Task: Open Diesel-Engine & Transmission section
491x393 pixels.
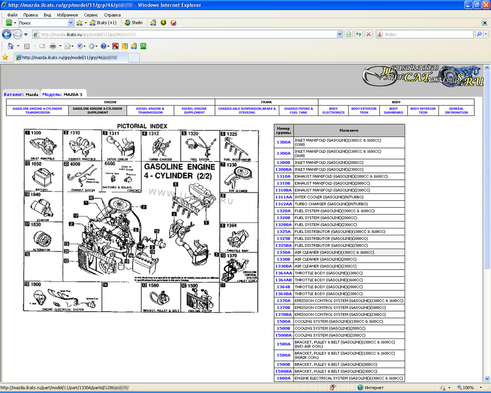Action: [x=150, y=111]
